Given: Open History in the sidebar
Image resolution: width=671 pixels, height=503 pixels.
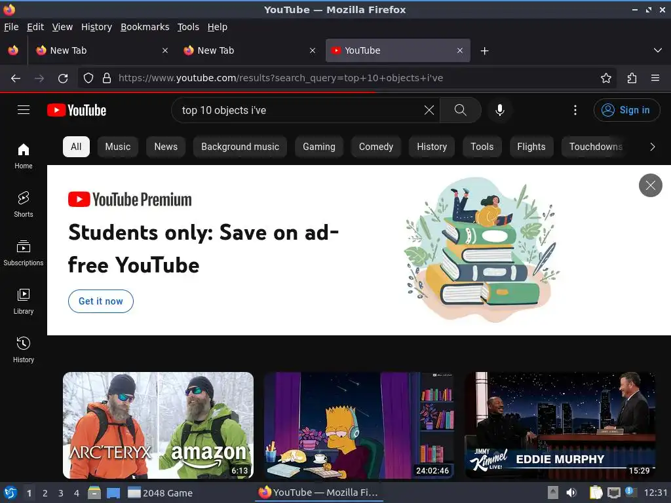Looking at the screenshot, I should (x=24, y=350).
